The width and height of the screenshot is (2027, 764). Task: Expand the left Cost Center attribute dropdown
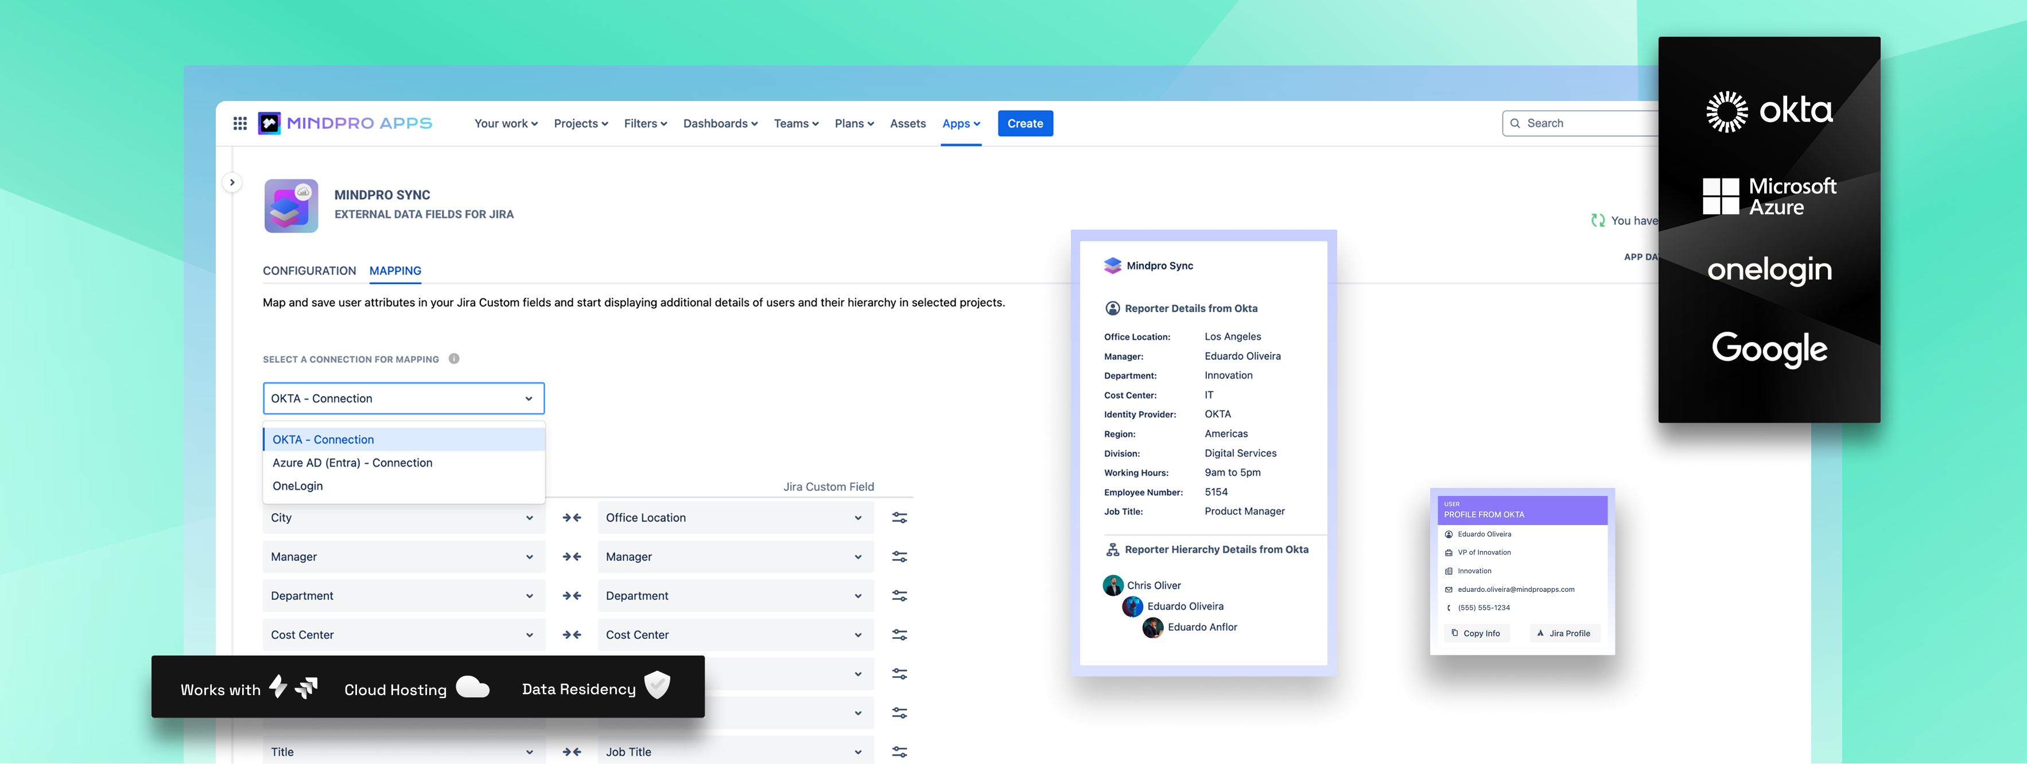(x=403, y=635)
